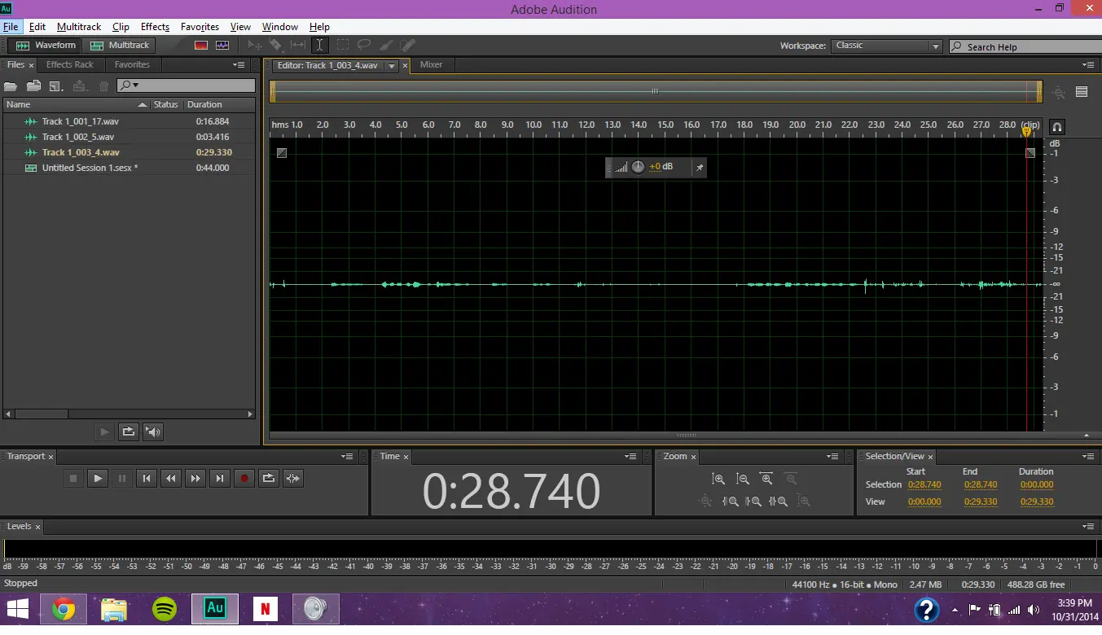Image resolution: width=1102 pixels, height=635 pixels.
Task: Click the Import File icon in Files panel
Action: click(x=34, y=85)
